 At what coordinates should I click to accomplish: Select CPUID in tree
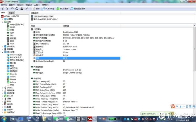(x=11, y=27)
